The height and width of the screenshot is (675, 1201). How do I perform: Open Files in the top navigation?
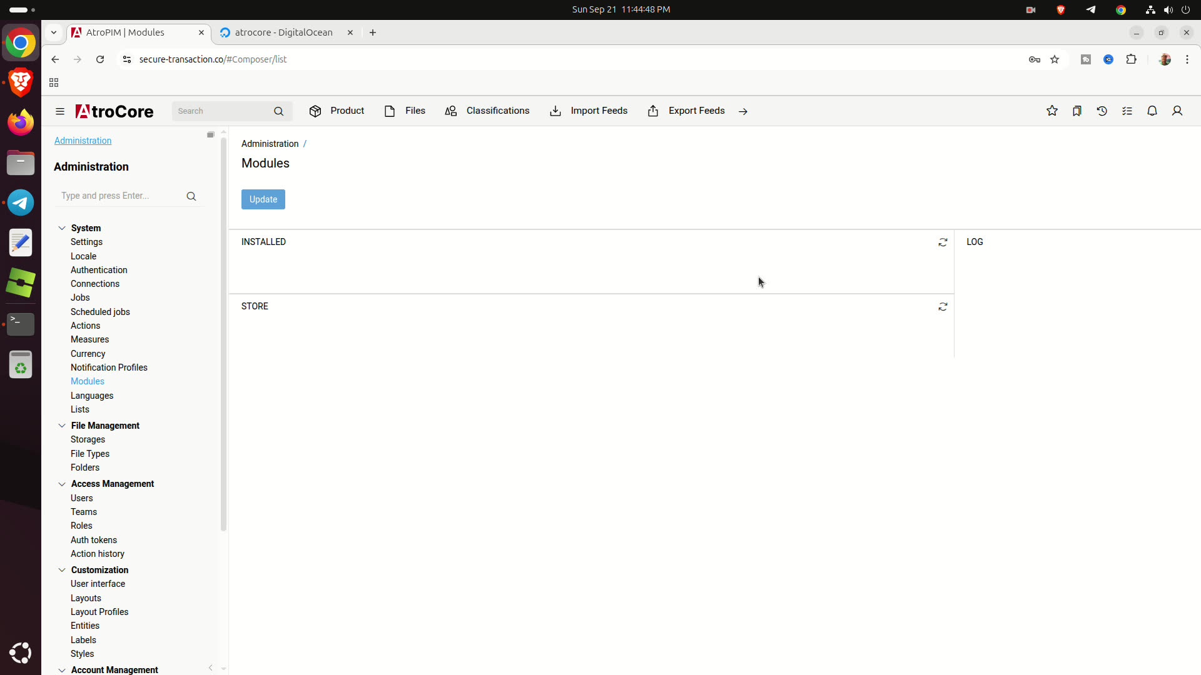405,111
